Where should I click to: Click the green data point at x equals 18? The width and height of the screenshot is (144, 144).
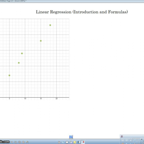click(50, 25)
